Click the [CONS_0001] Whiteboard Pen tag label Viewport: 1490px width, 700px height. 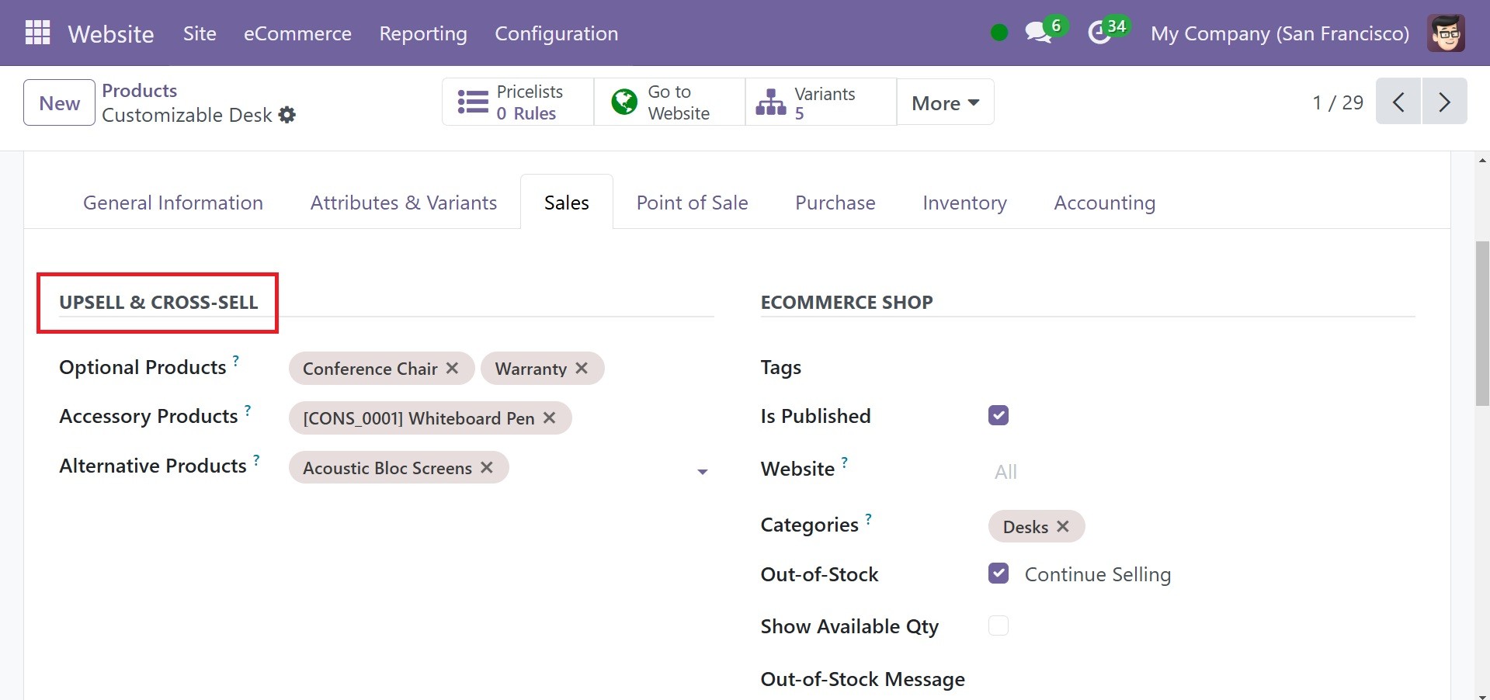[419, 418]
